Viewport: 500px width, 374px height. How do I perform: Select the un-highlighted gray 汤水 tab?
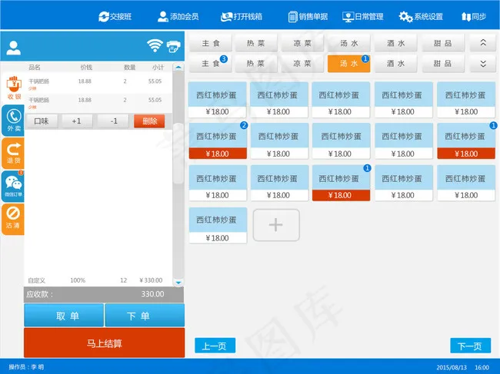(x=349, y=43)
